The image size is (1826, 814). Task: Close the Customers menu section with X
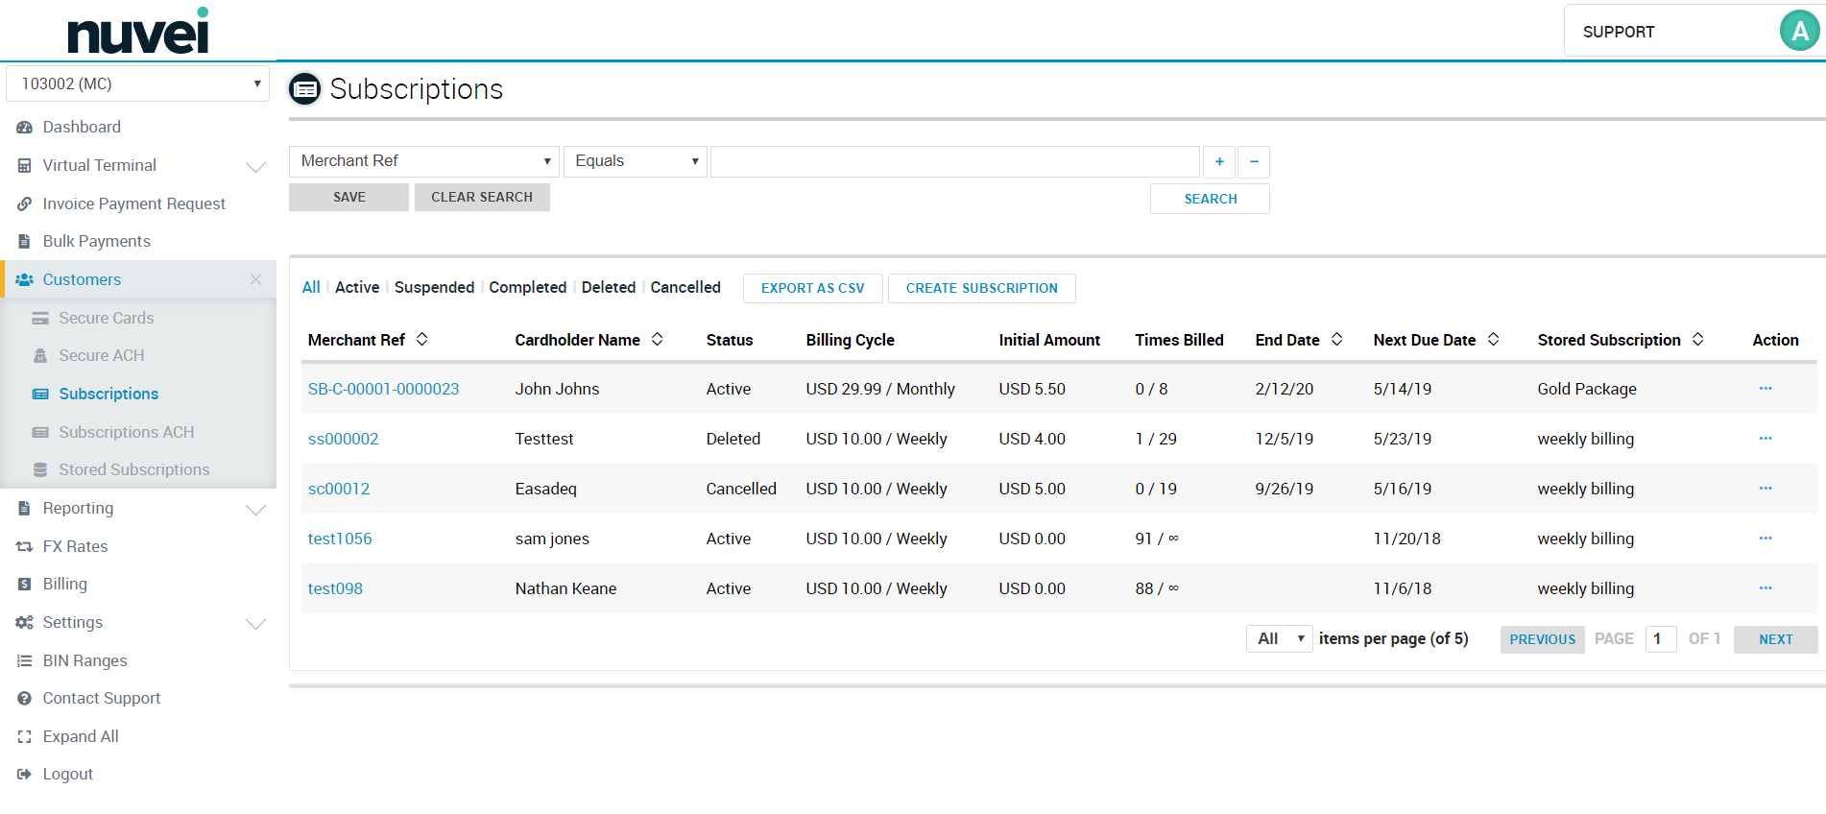click(x=255, y=279)
